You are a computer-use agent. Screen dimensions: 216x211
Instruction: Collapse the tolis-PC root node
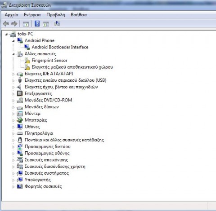point(6,35)
